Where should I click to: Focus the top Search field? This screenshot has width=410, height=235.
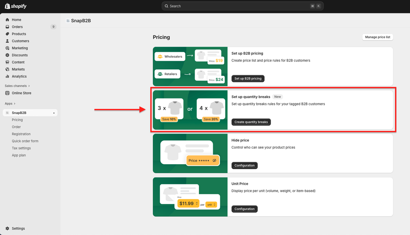pyautogui.click(x=242, y=6)
